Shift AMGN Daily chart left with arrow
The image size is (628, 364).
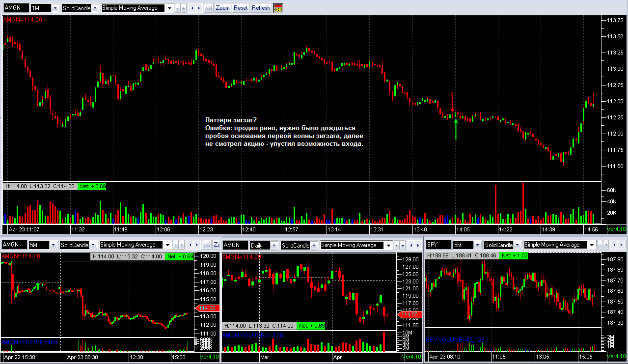click(x=411, y=245)
